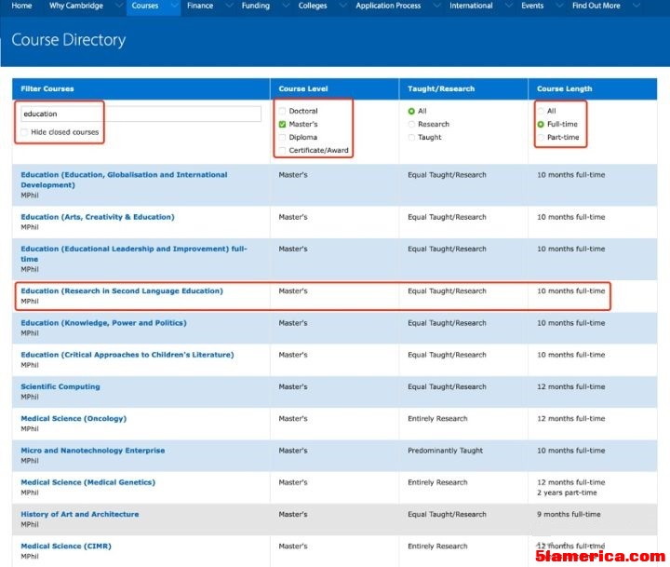Click "Master's" in History of Art row
The width and height of the screenshot is (670, 567).
(x=293, y=515)
